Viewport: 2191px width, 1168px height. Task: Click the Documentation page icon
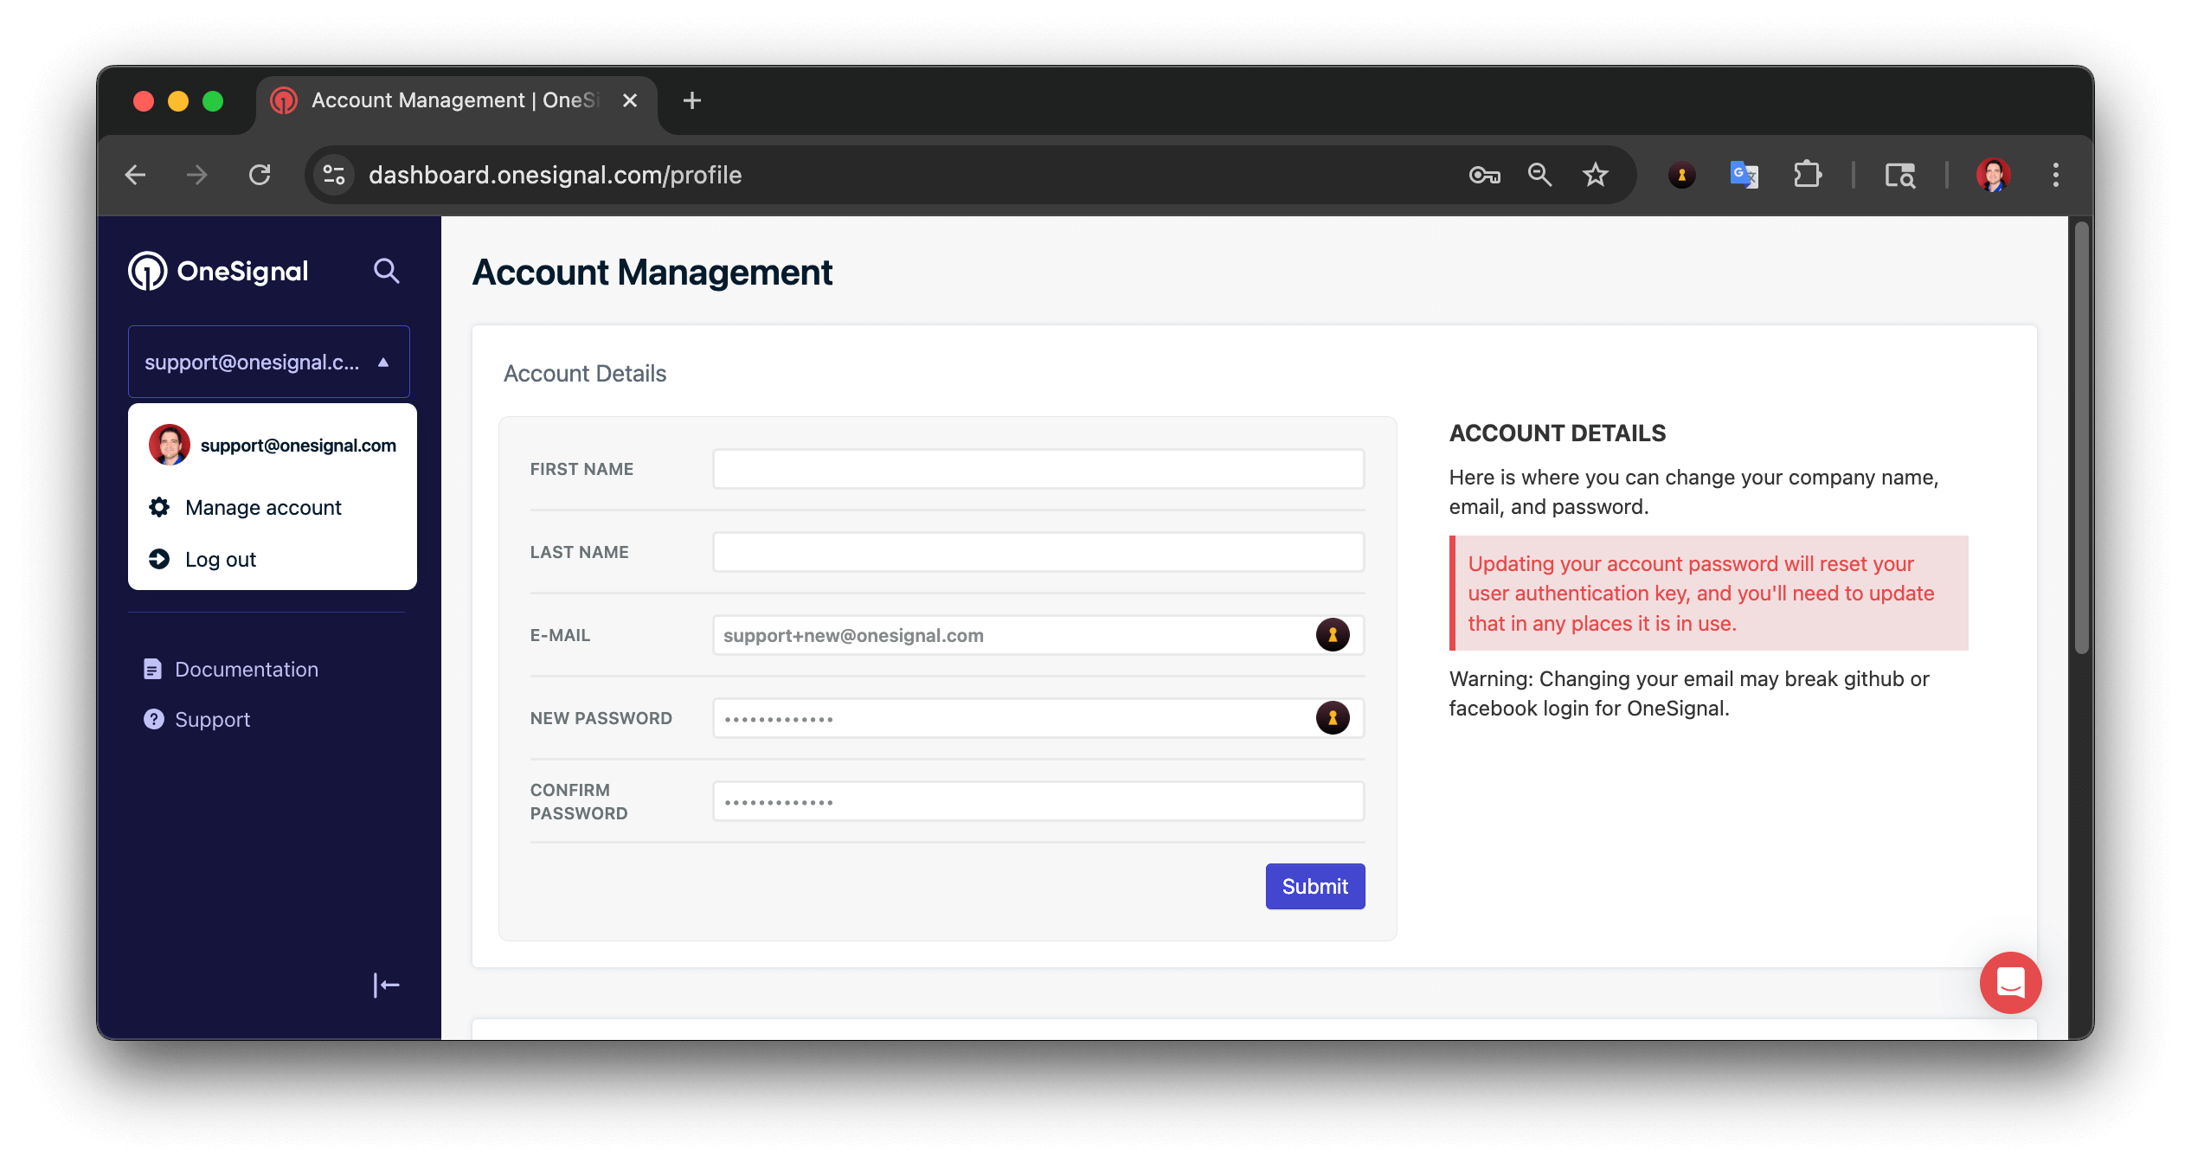153,669
